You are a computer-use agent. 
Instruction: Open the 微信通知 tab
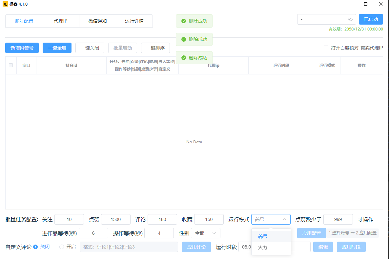pos(97,21)
